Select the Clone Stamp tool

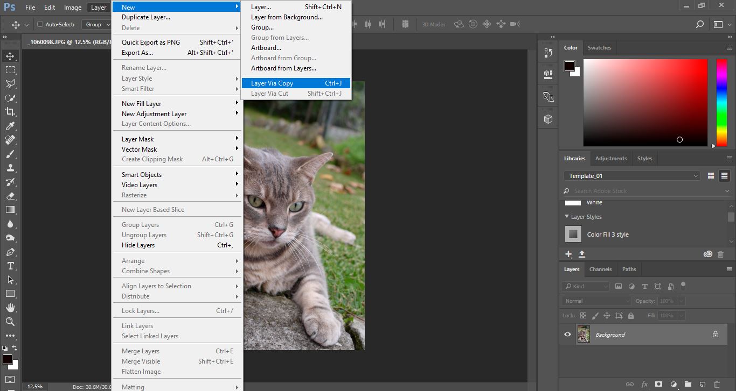coord(10,168)
